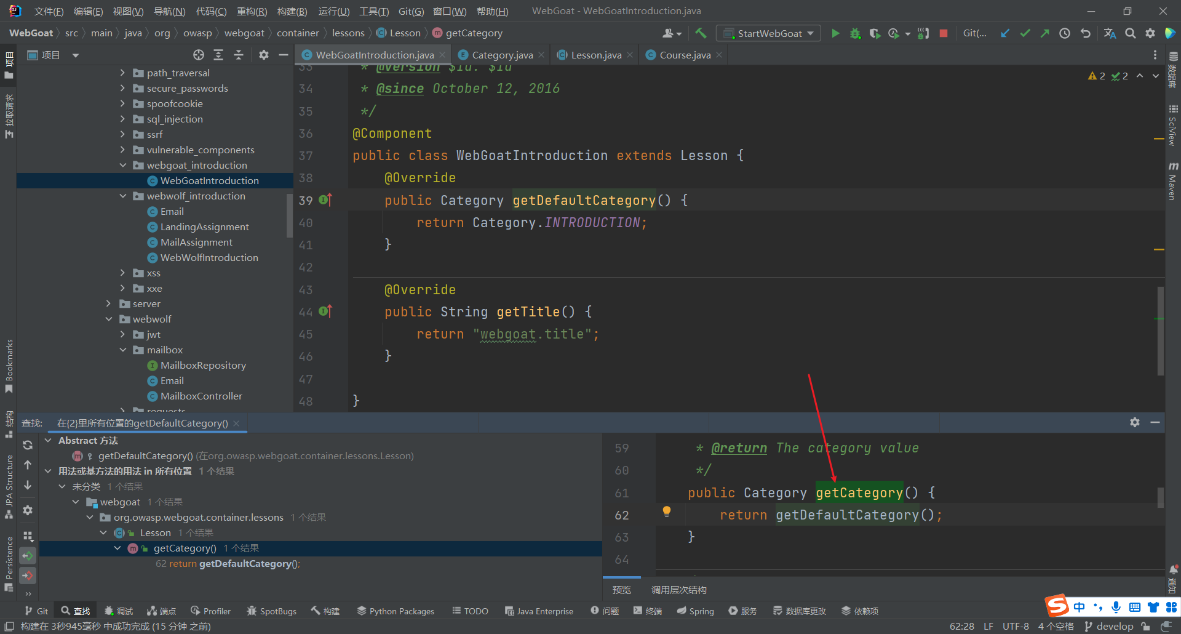Click the yellow lightbulb quick-fix icon
The image size is (1181, 634).
coord(667,511)
